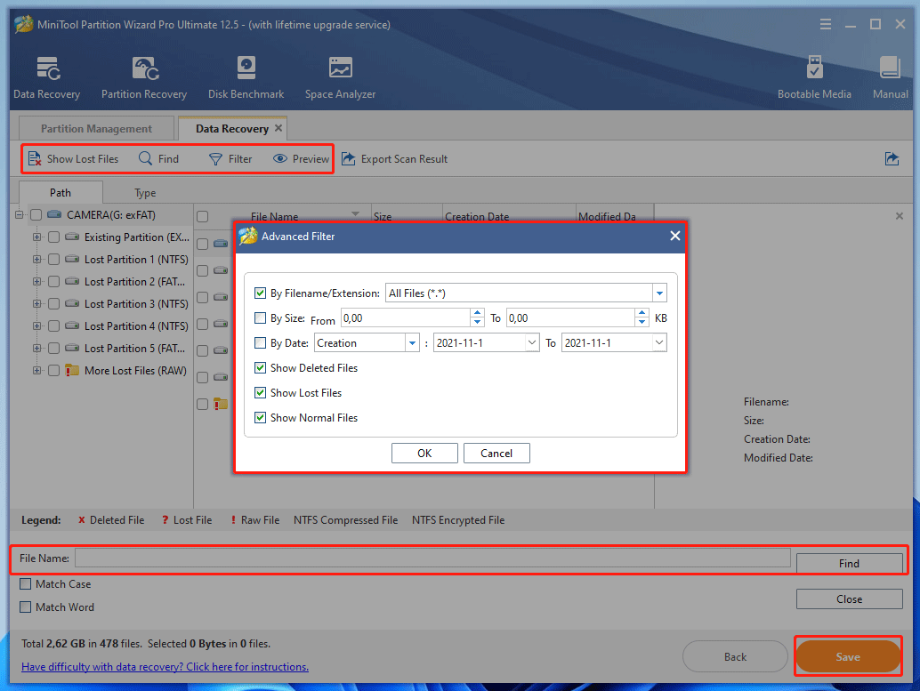Click the Close button in find panel
The height and width of the screenshot is (691, 920).
point(849,599)
